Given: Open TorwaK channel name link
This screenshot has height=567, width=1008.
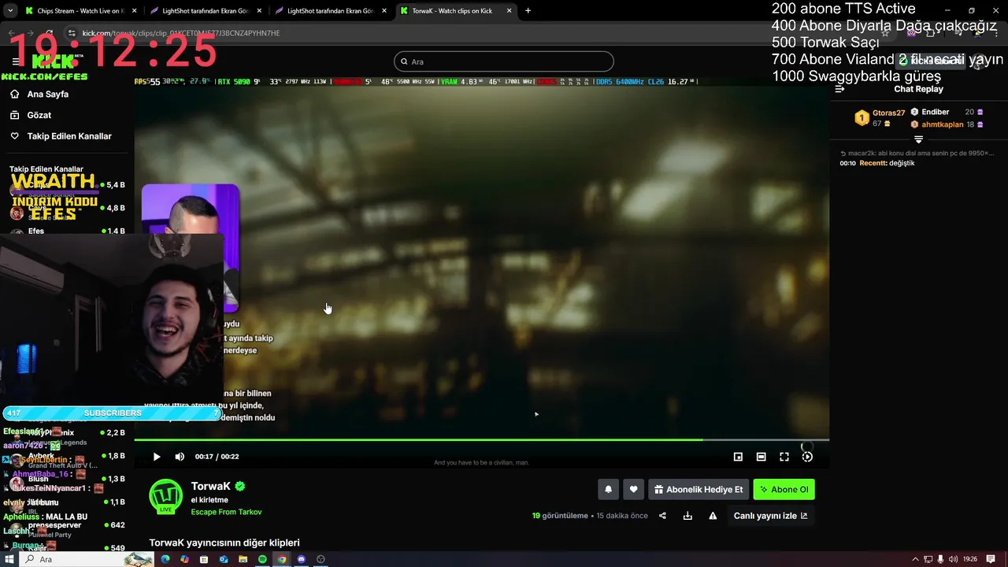Looking at the screenshot, I should 211,487.
